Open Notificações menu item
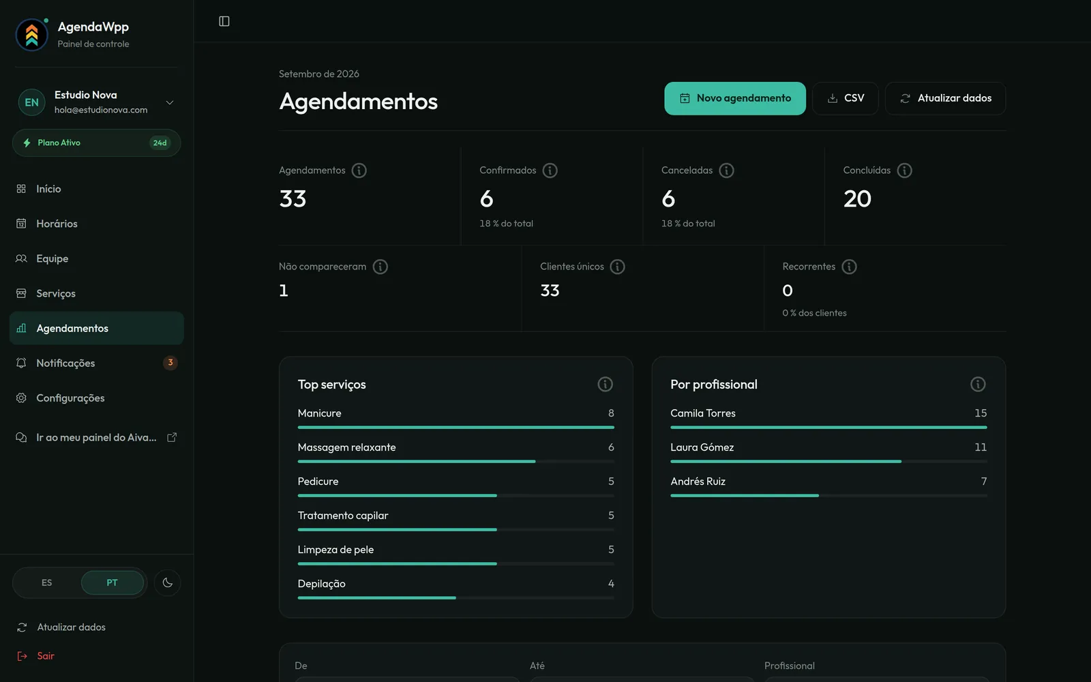The height and width of the screenshot is (682, 1091). (x=97, y=363)
